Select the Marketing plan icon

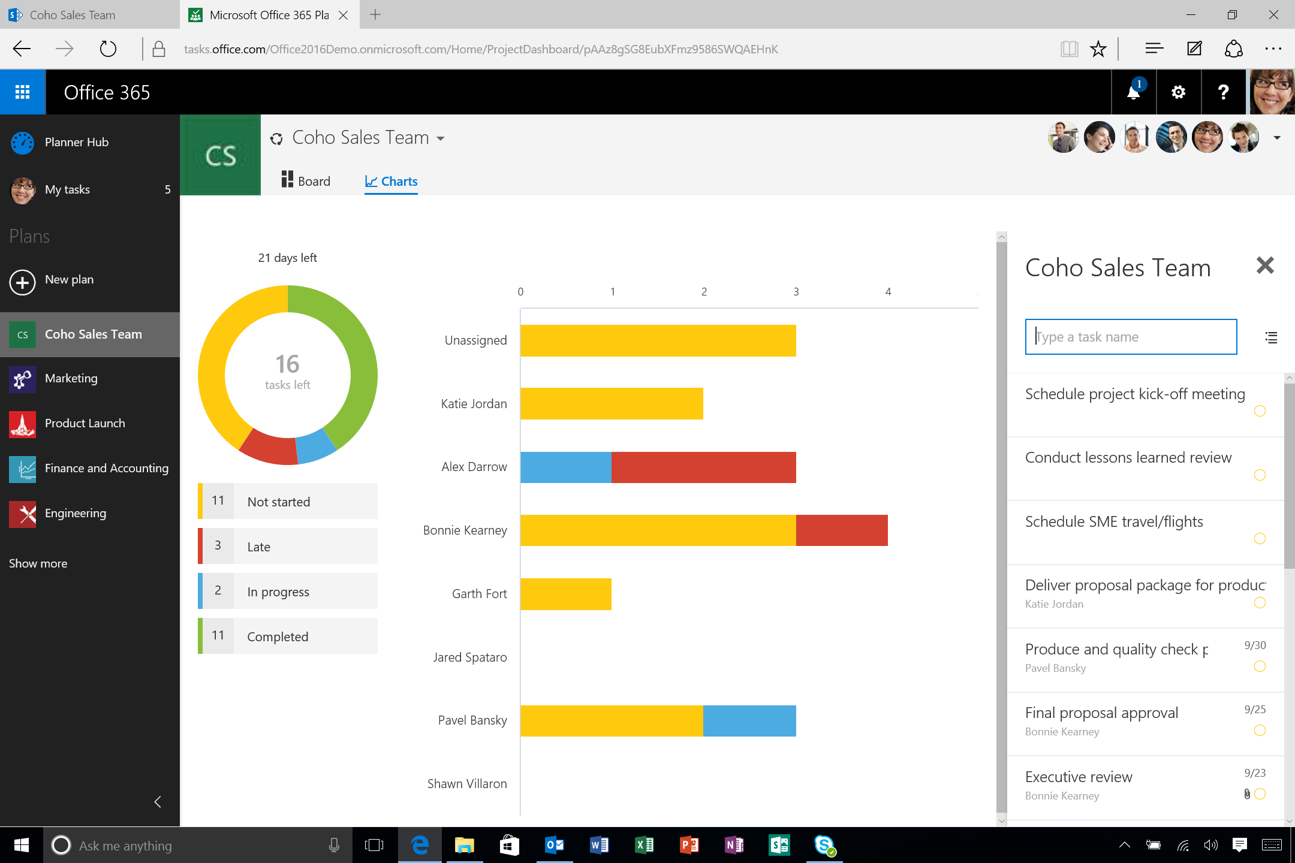coord(23,378)
